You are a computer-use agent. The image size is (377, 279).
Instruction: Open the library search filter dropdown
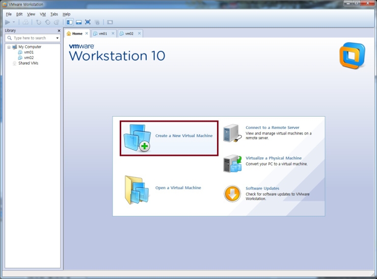pos(58,38)
